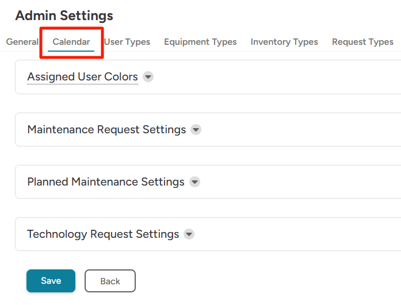The width and height of the screenshot is (401, 305).
Task: Select the Calendar tab
Action: coord(71,42)
